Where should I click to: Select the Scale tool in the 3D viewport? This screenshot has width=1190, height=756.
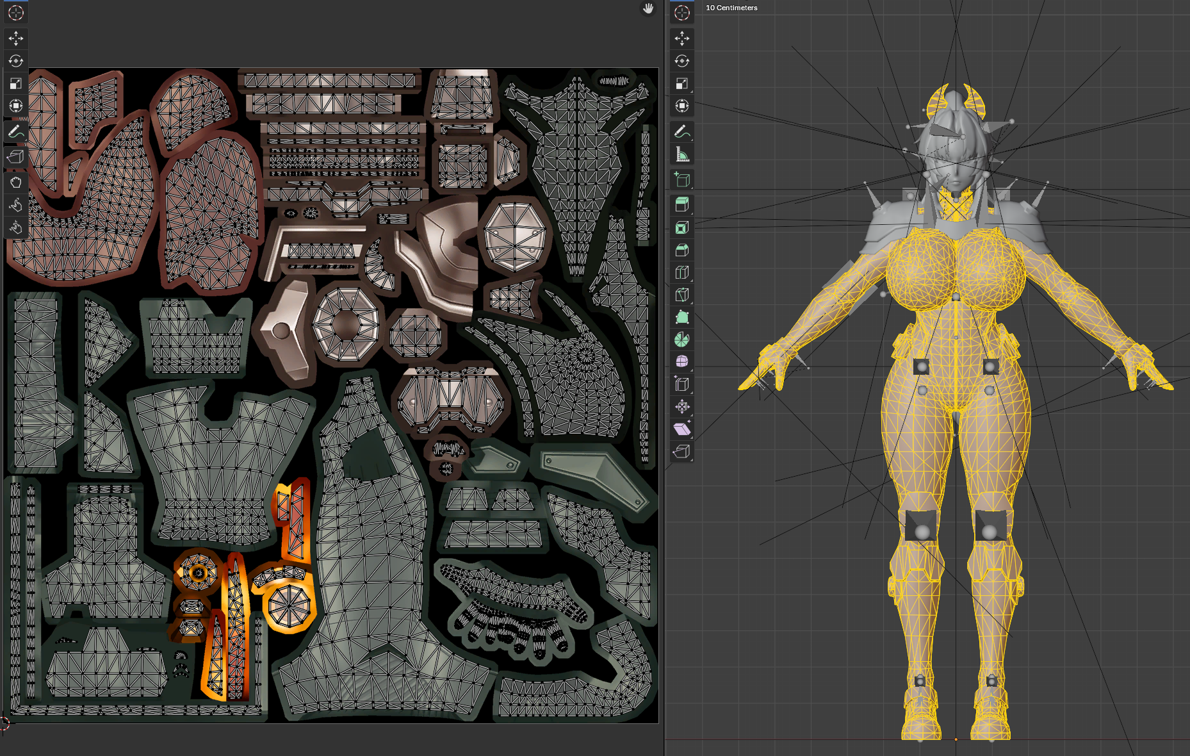tap(682, 83)
